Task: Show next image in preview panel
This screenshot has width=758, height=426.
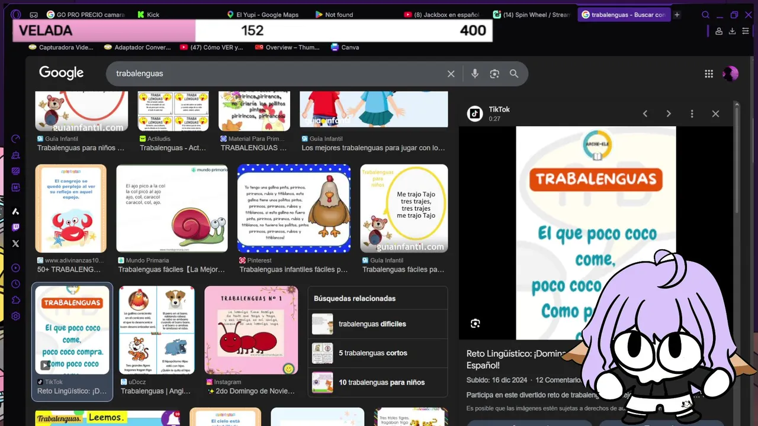Action: 669,114
